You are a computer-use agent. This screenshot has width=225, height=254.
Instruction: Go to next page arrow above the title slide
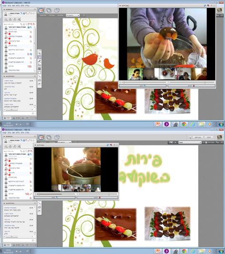pos(175,142)
